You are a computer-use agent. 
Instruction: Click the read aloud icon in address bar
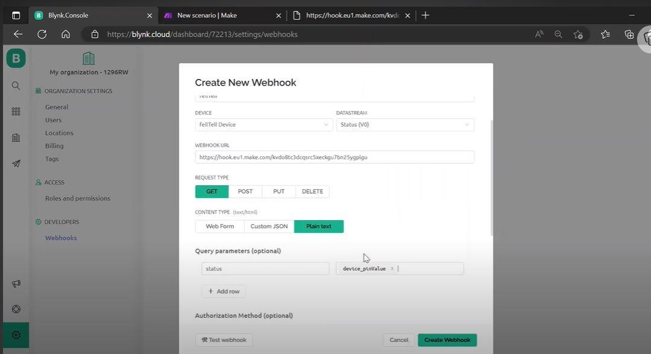click(539, 34)
